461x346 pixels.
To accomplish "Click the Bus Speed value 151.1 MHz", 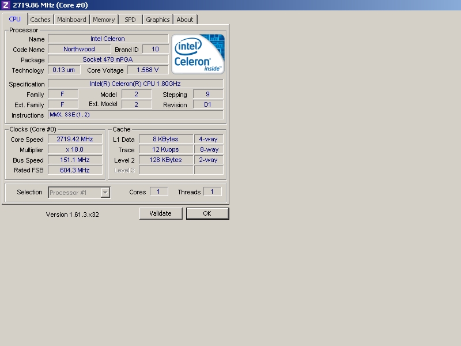I will tap(75, 160).
